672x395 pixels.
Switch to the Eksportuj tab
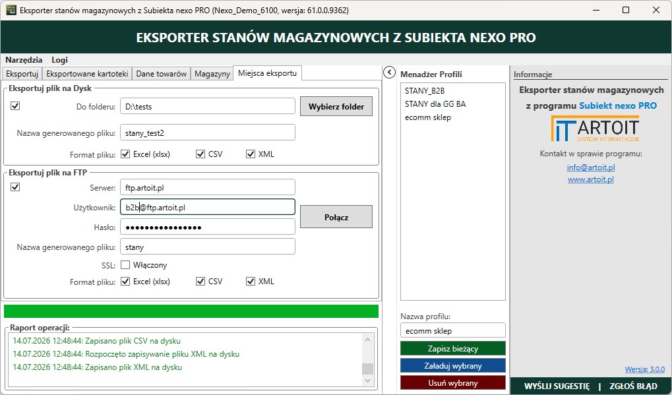click(22, 74)
